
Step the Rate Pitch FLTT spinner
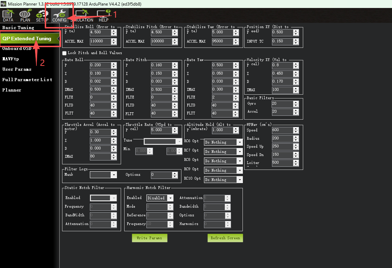click(175, 114)
